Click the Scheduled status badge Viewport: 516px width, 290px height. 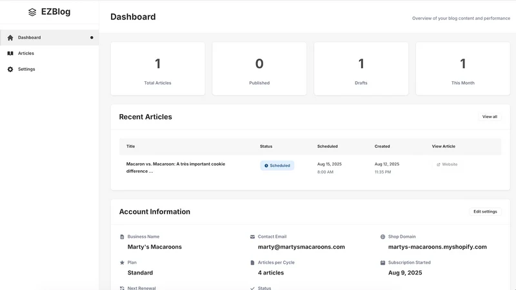tap(277, 166)
